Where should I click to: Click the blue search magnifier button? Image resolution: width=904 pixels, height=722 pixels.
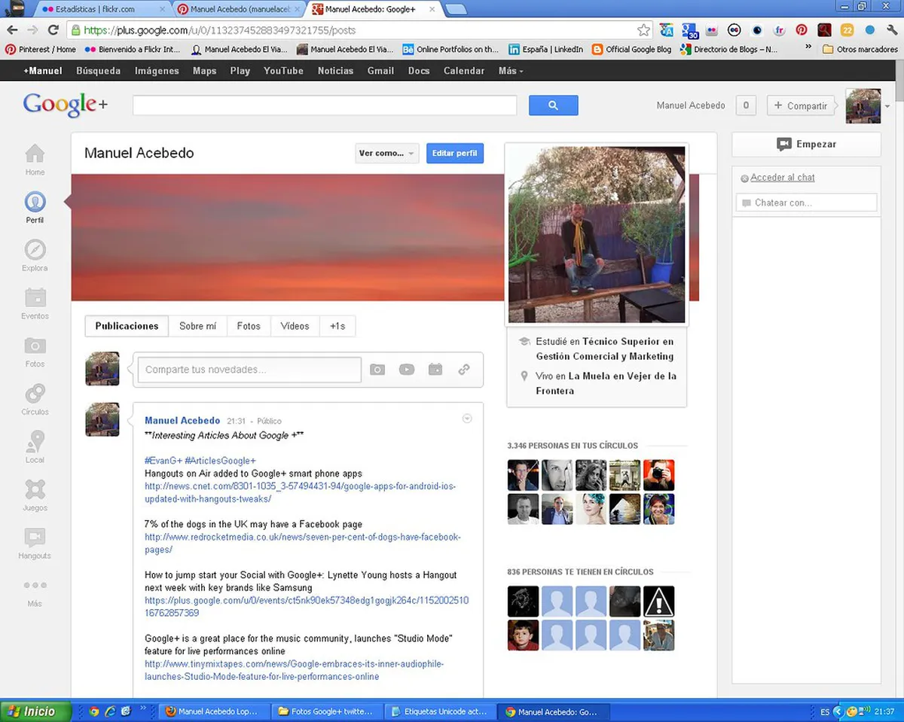553,105
